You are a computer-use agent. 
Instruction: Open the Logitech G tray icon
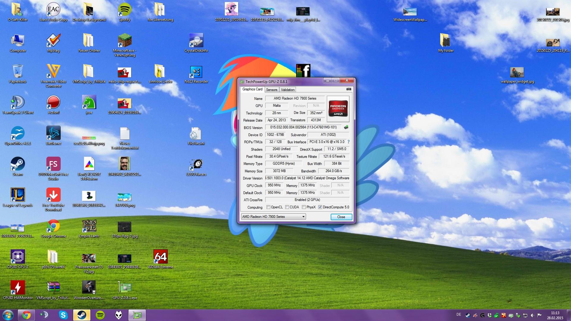[x=482, y=315]
